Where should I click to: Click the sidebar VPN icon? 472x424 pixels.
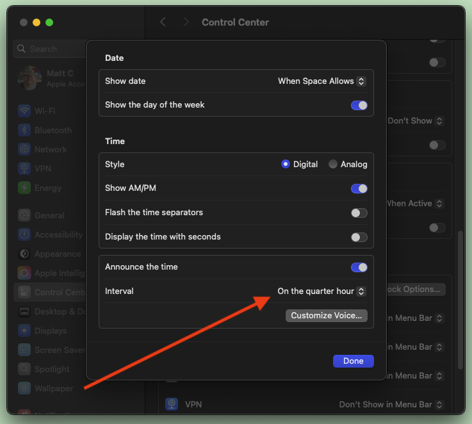(24, 168)
